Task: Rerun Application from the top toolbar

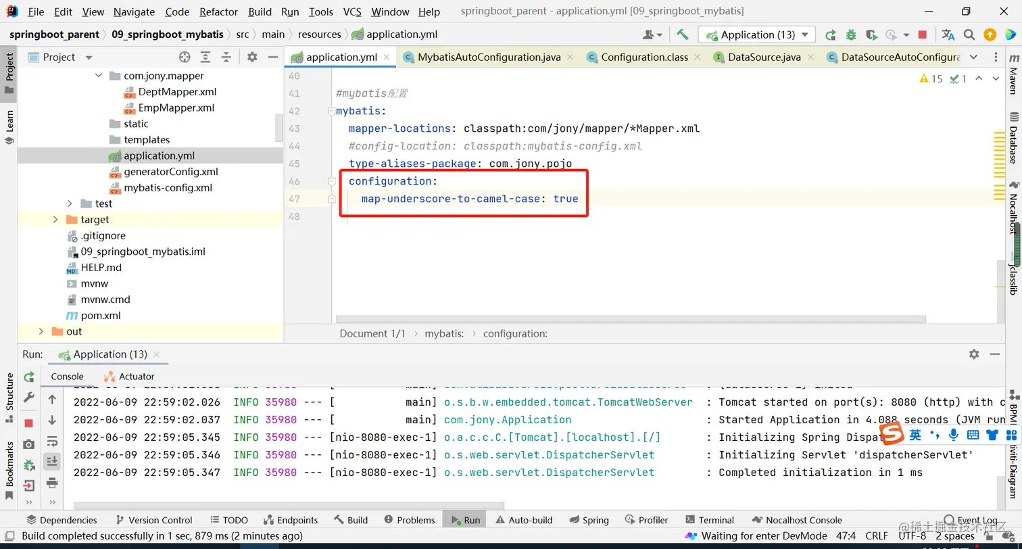Action: (x=831, y=34)
